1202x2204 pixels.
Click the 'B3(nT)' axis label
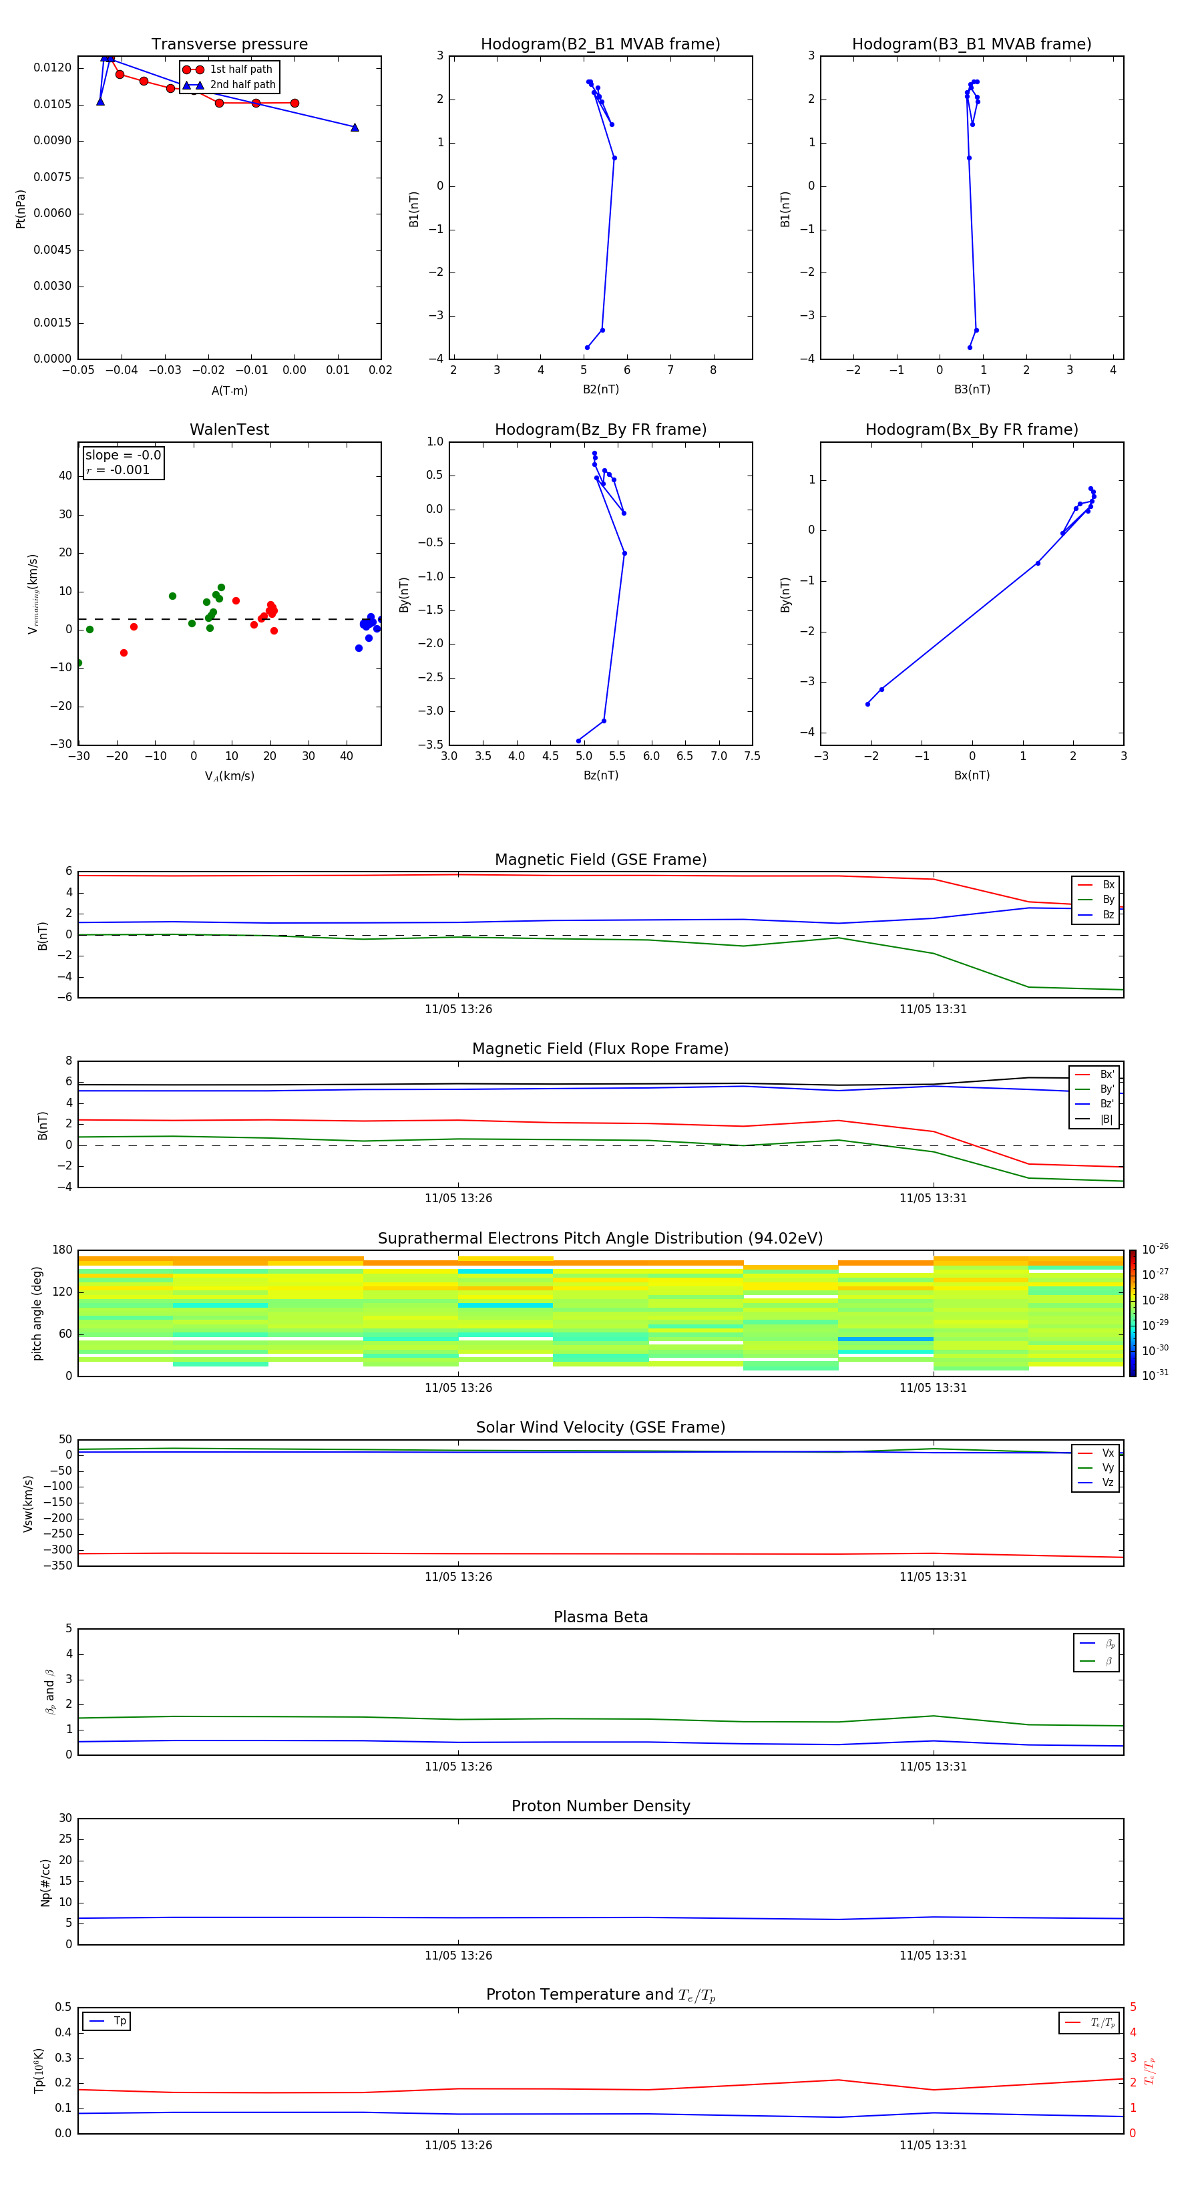coord(972,389)
